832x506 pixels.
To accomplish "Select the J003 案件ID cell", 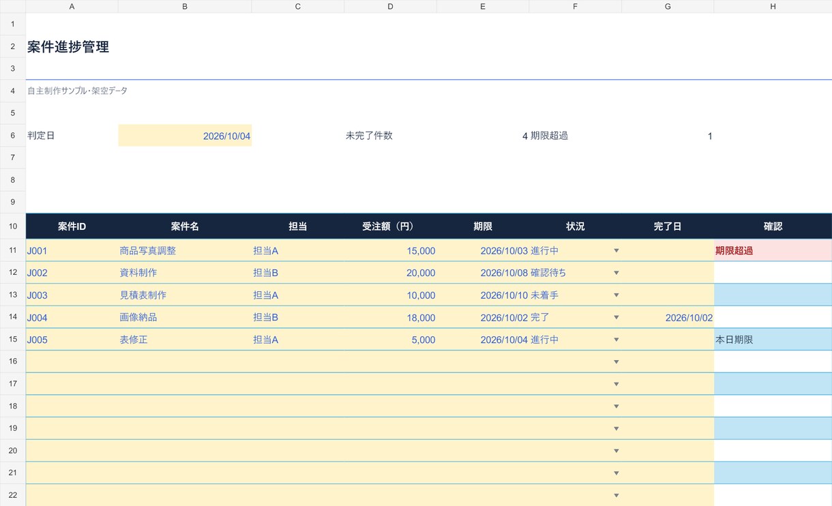I will tap(72, 295).
